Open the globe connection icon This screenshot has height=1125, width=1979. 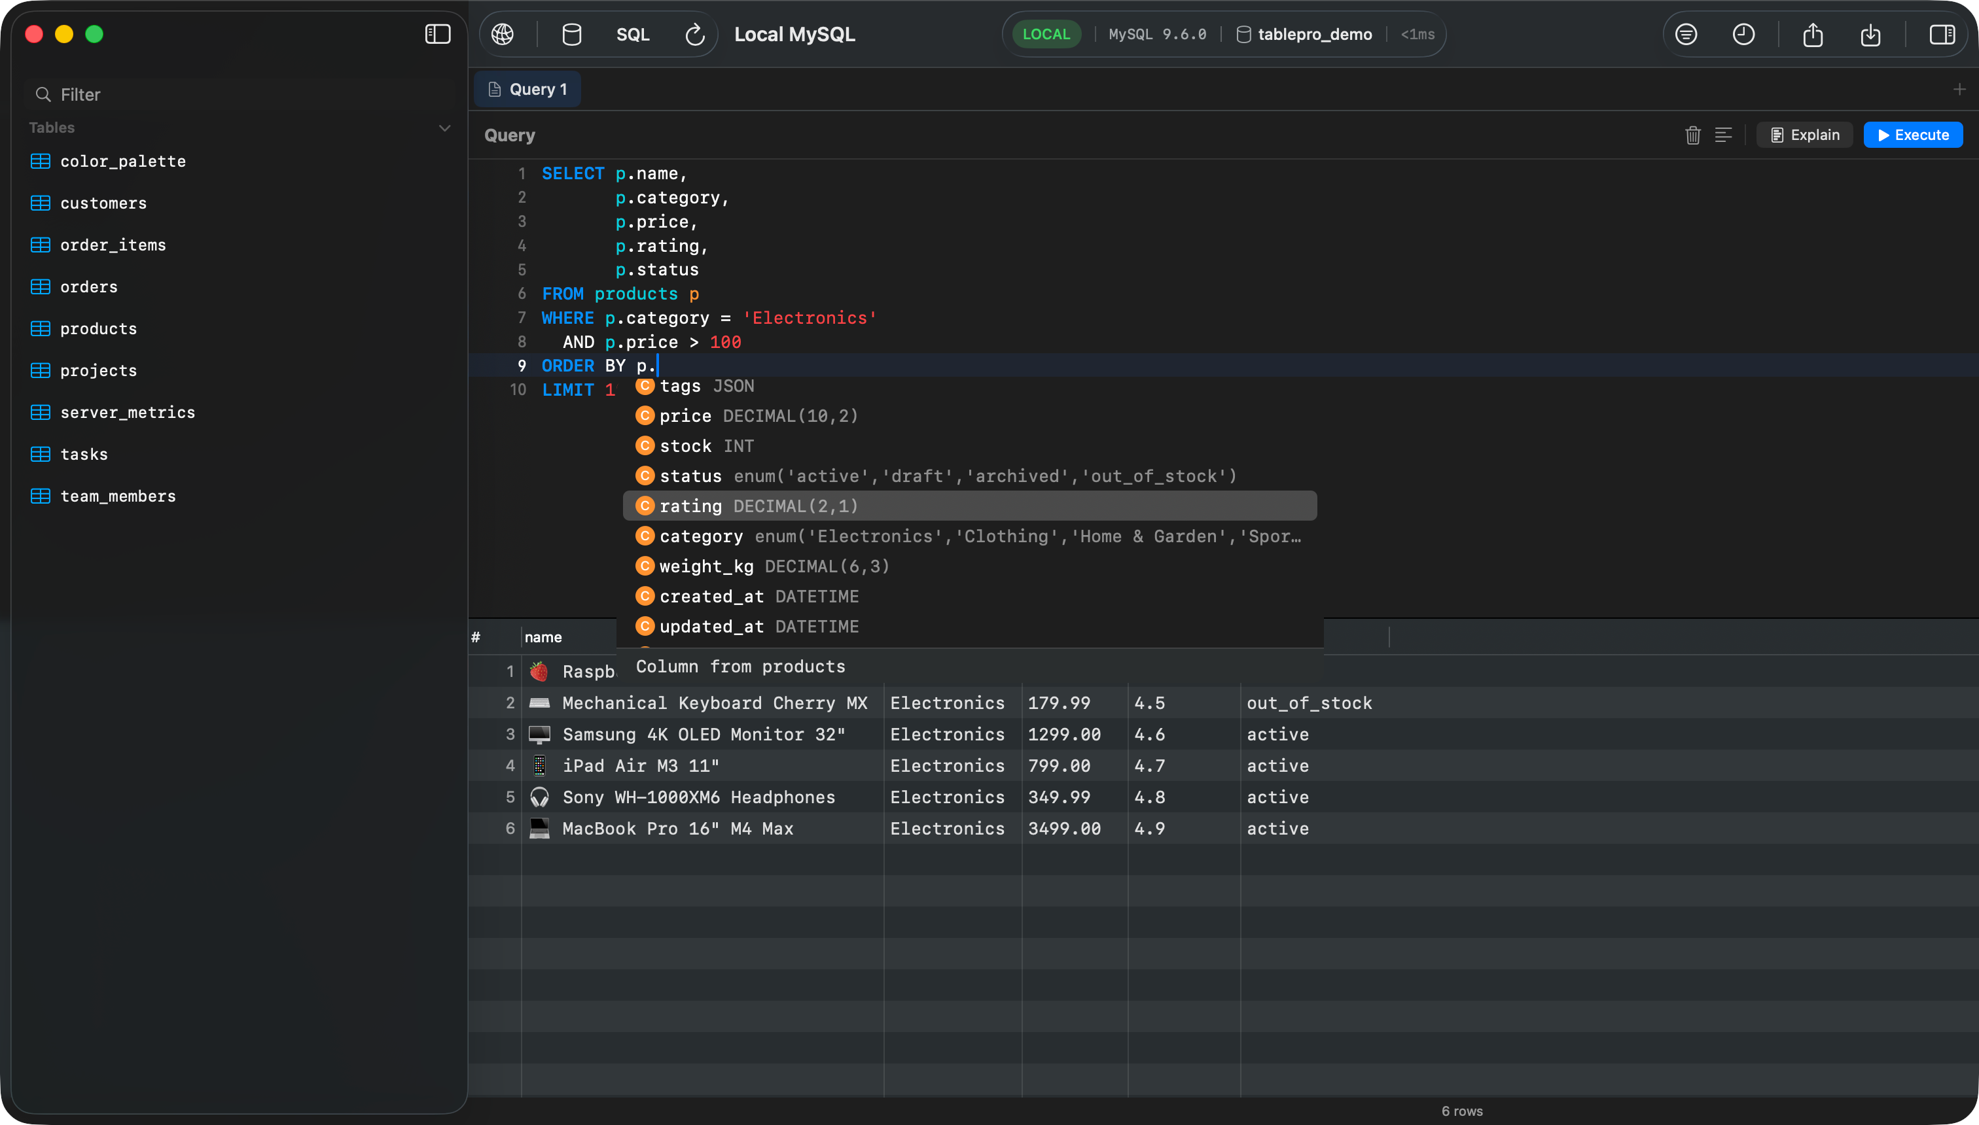point(503,34)
